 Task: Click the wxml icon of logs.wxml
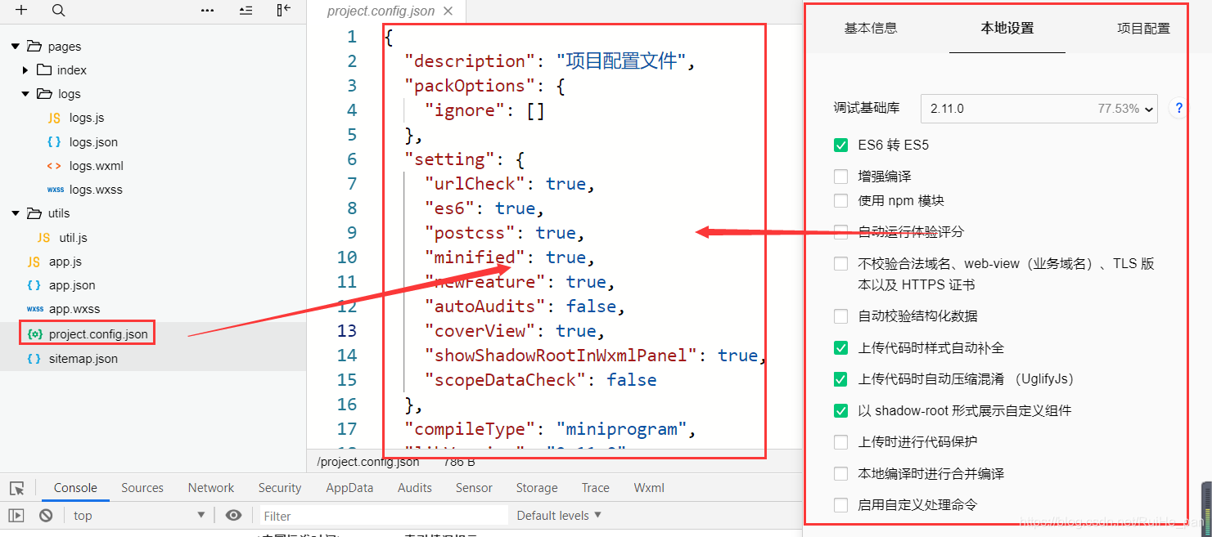54,166
